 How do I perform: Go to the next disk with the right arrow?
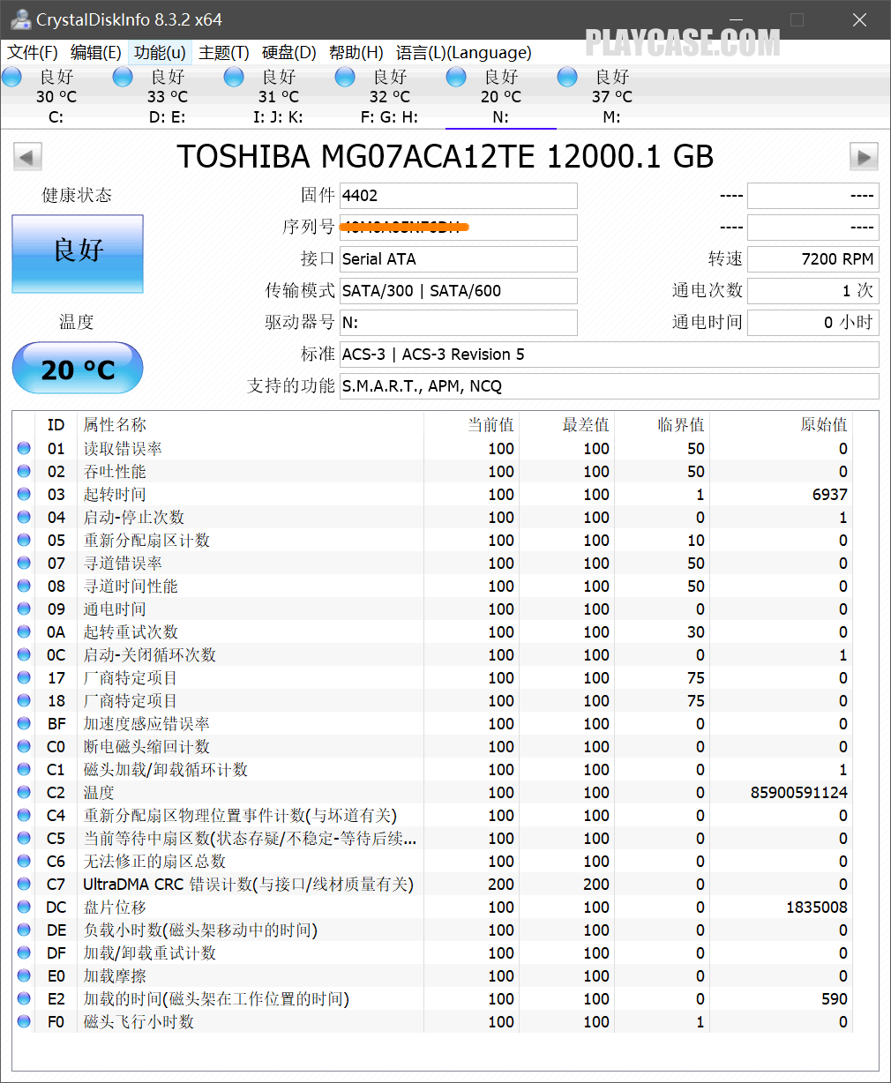pyautogui.click(x=864, y=158)
